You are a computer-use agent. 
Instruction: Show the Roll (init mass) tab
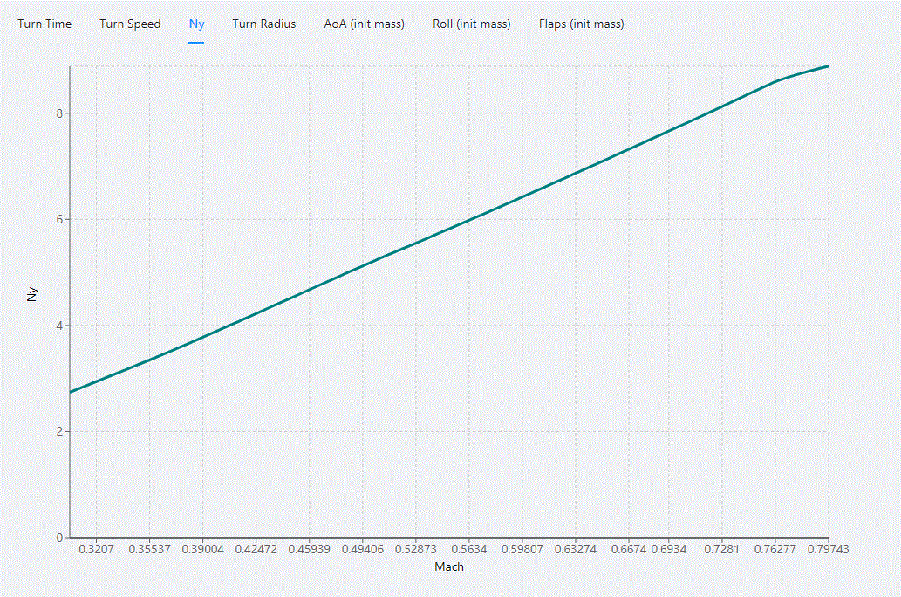(x=472, y=24)
